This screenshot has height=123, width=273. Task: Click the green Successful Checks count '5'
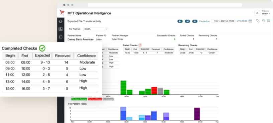[x=175, y=39]
